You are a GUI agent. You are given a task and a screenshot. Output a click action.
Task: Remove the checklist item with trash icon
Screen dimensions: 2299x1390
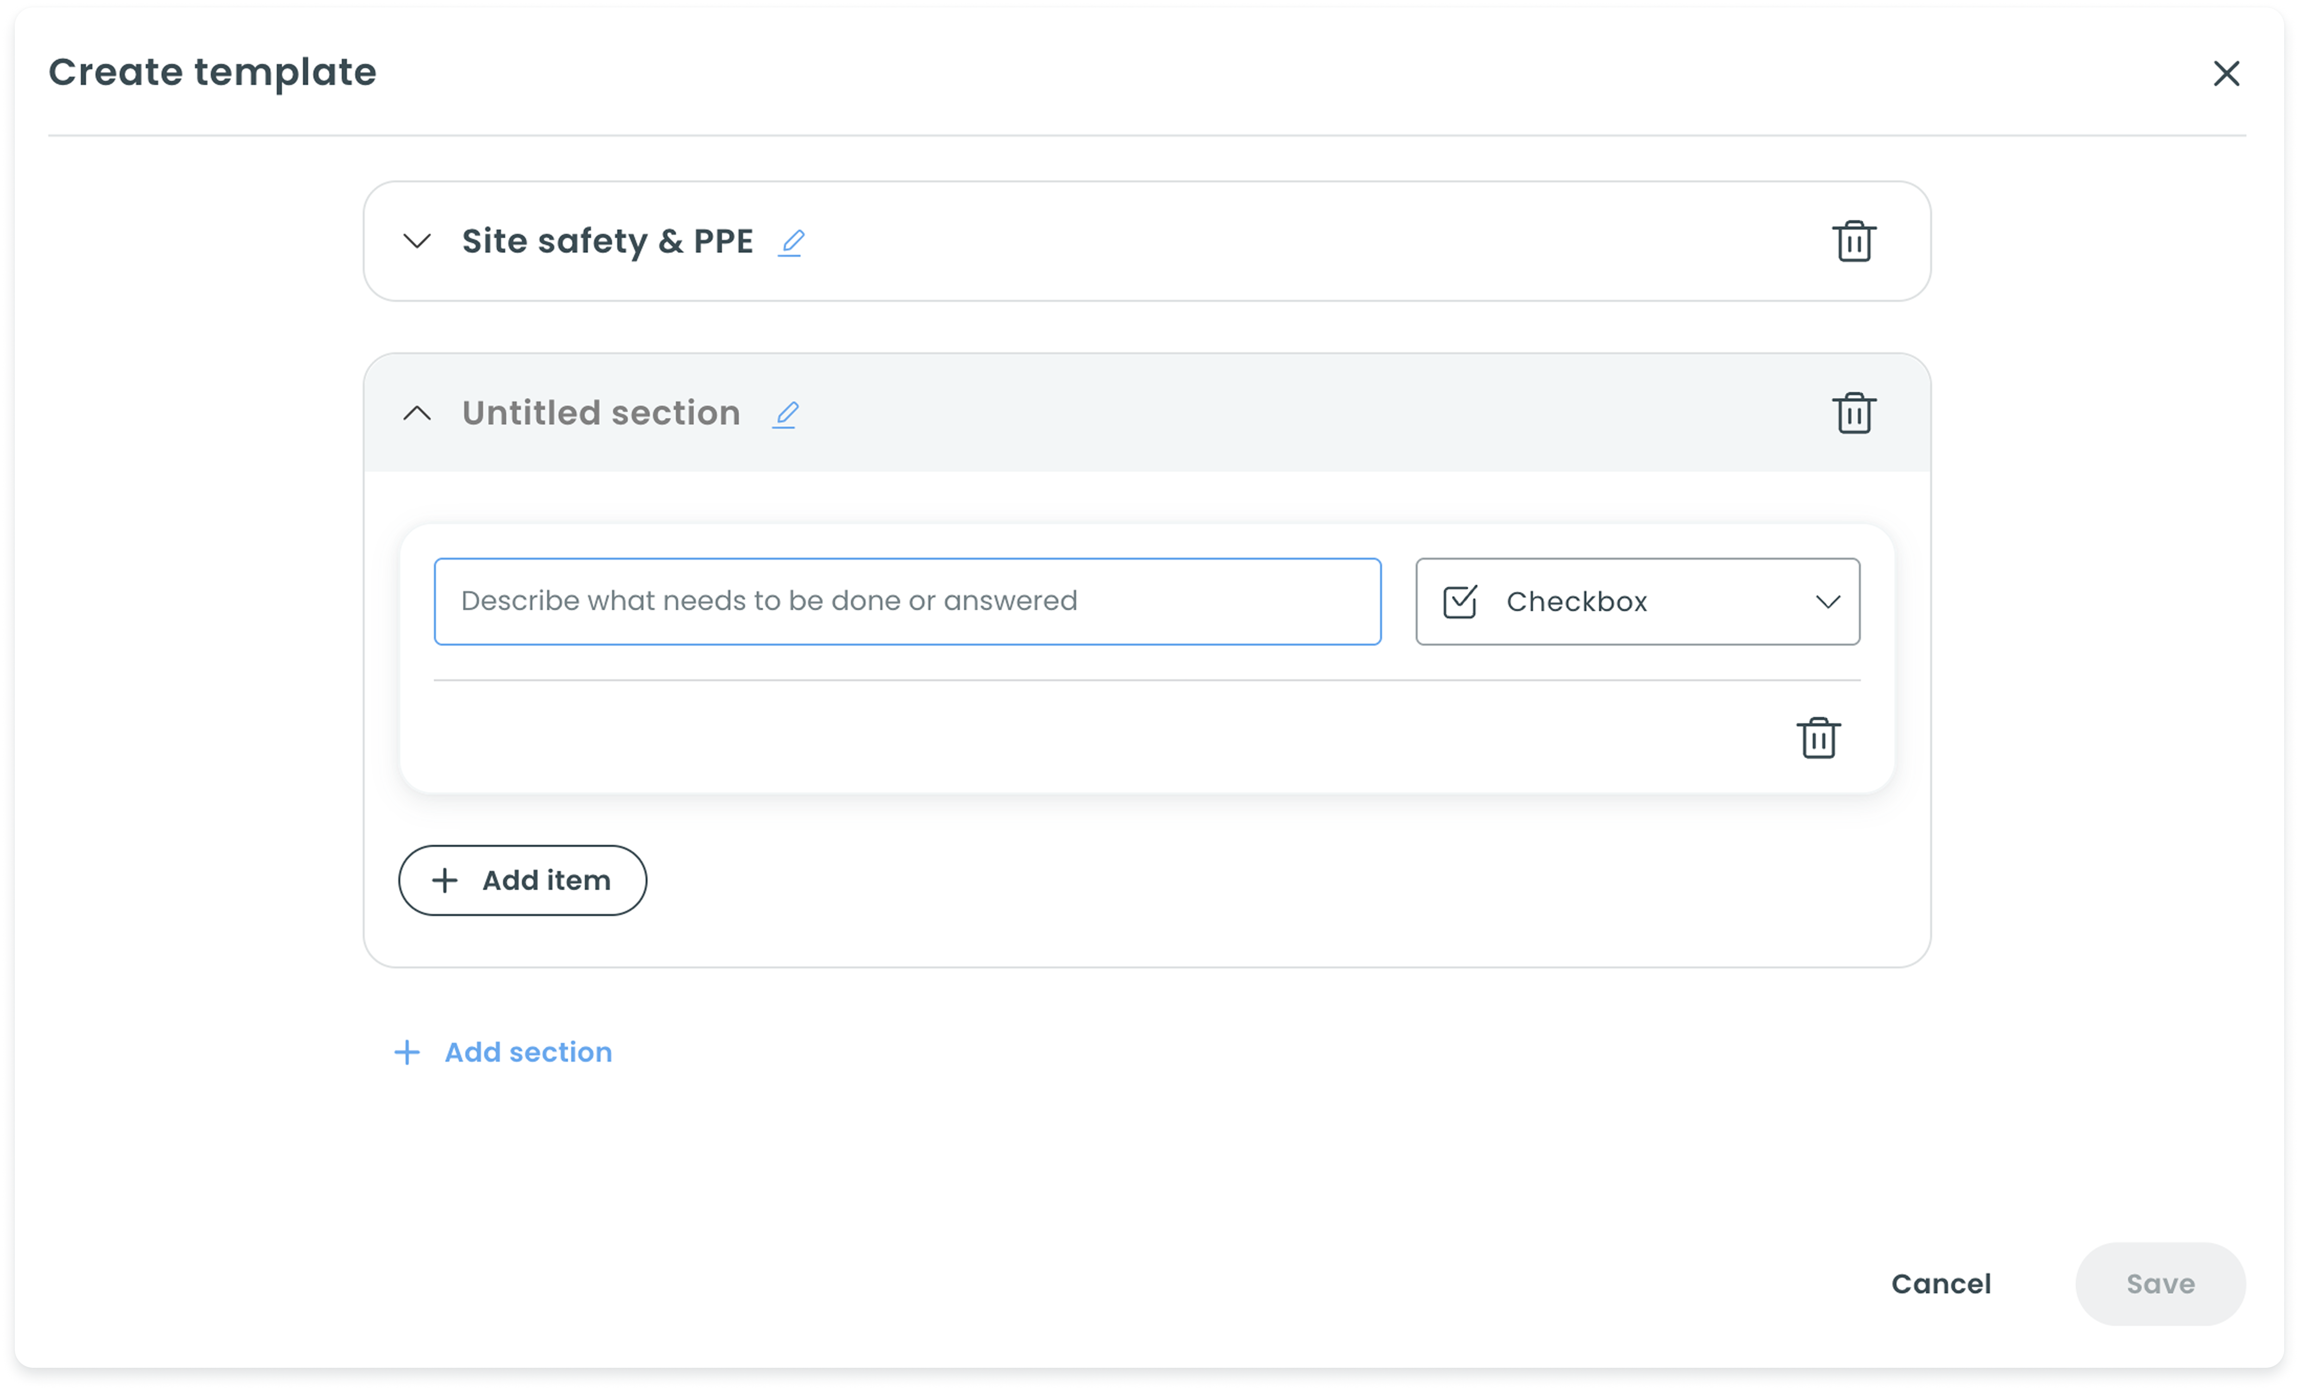tap(1817, 738)
